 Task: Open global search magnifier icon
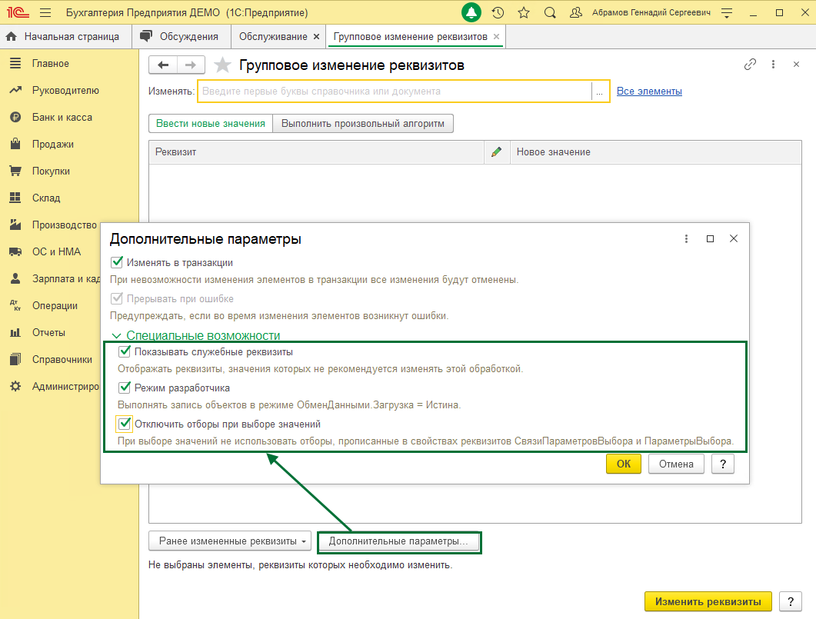point(550,12)
